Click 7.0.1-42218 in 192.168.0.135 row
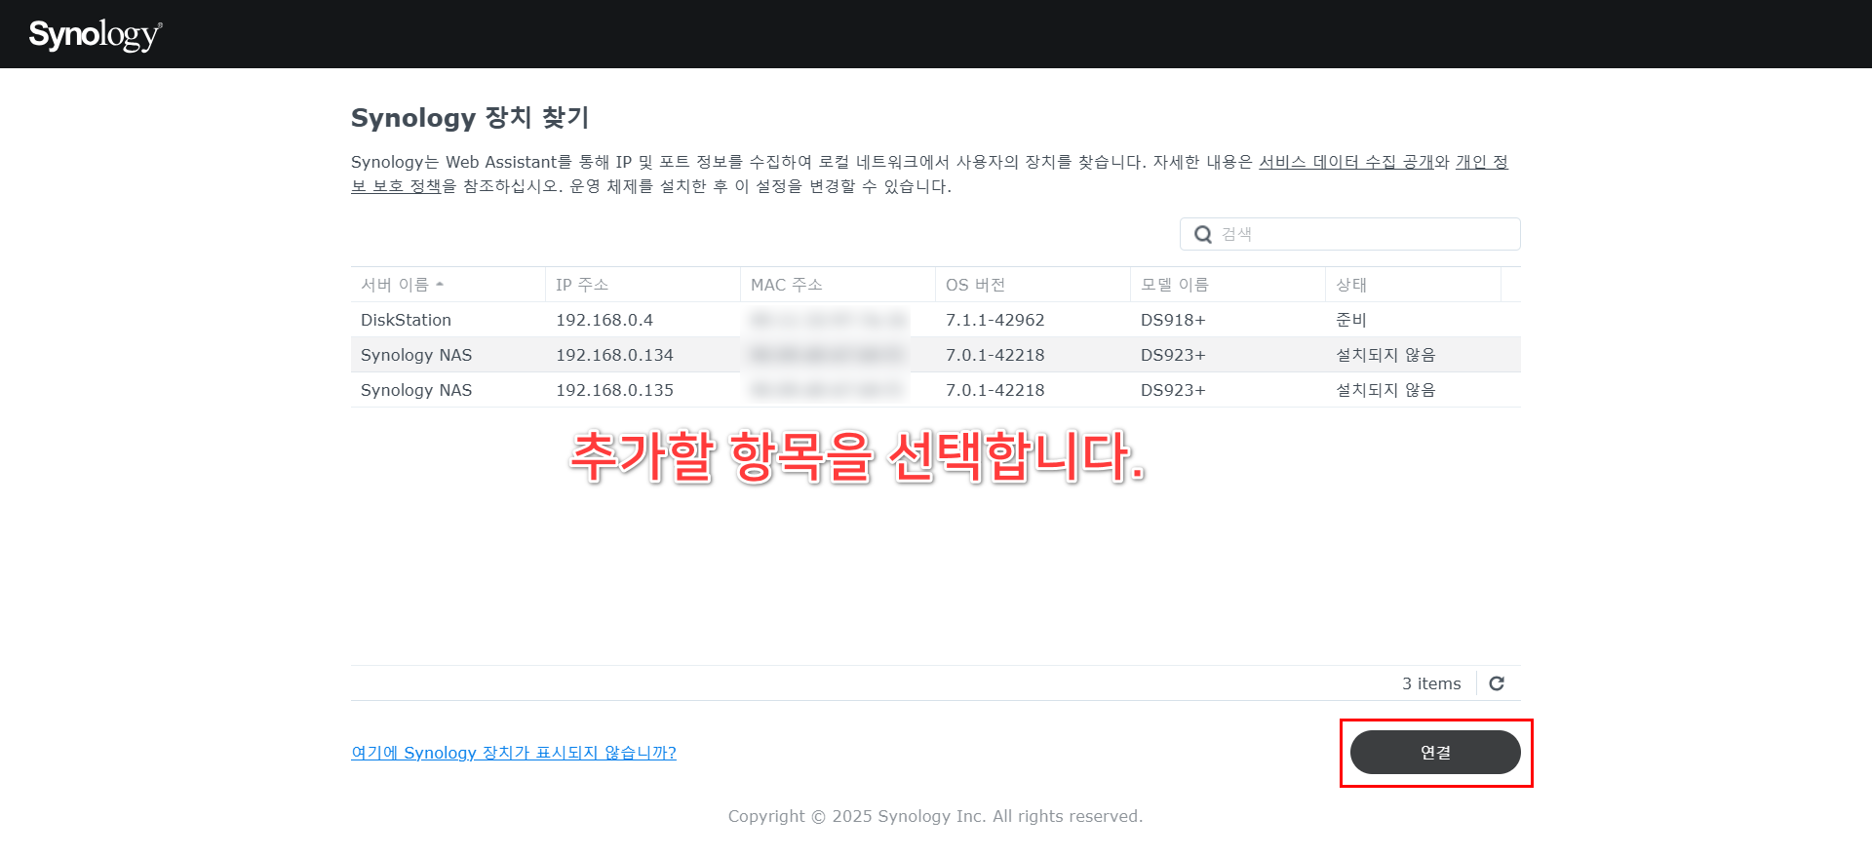 point(994,390)
